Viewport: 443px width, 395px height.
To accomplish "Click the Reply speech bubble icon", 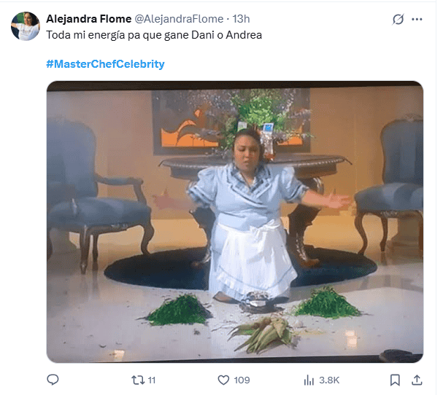I will [x=53, y=380].
